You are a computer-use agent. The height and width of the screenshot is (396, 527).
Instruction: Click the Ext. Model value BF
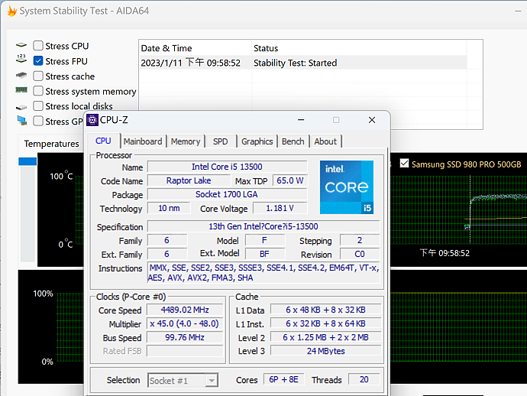264,254
